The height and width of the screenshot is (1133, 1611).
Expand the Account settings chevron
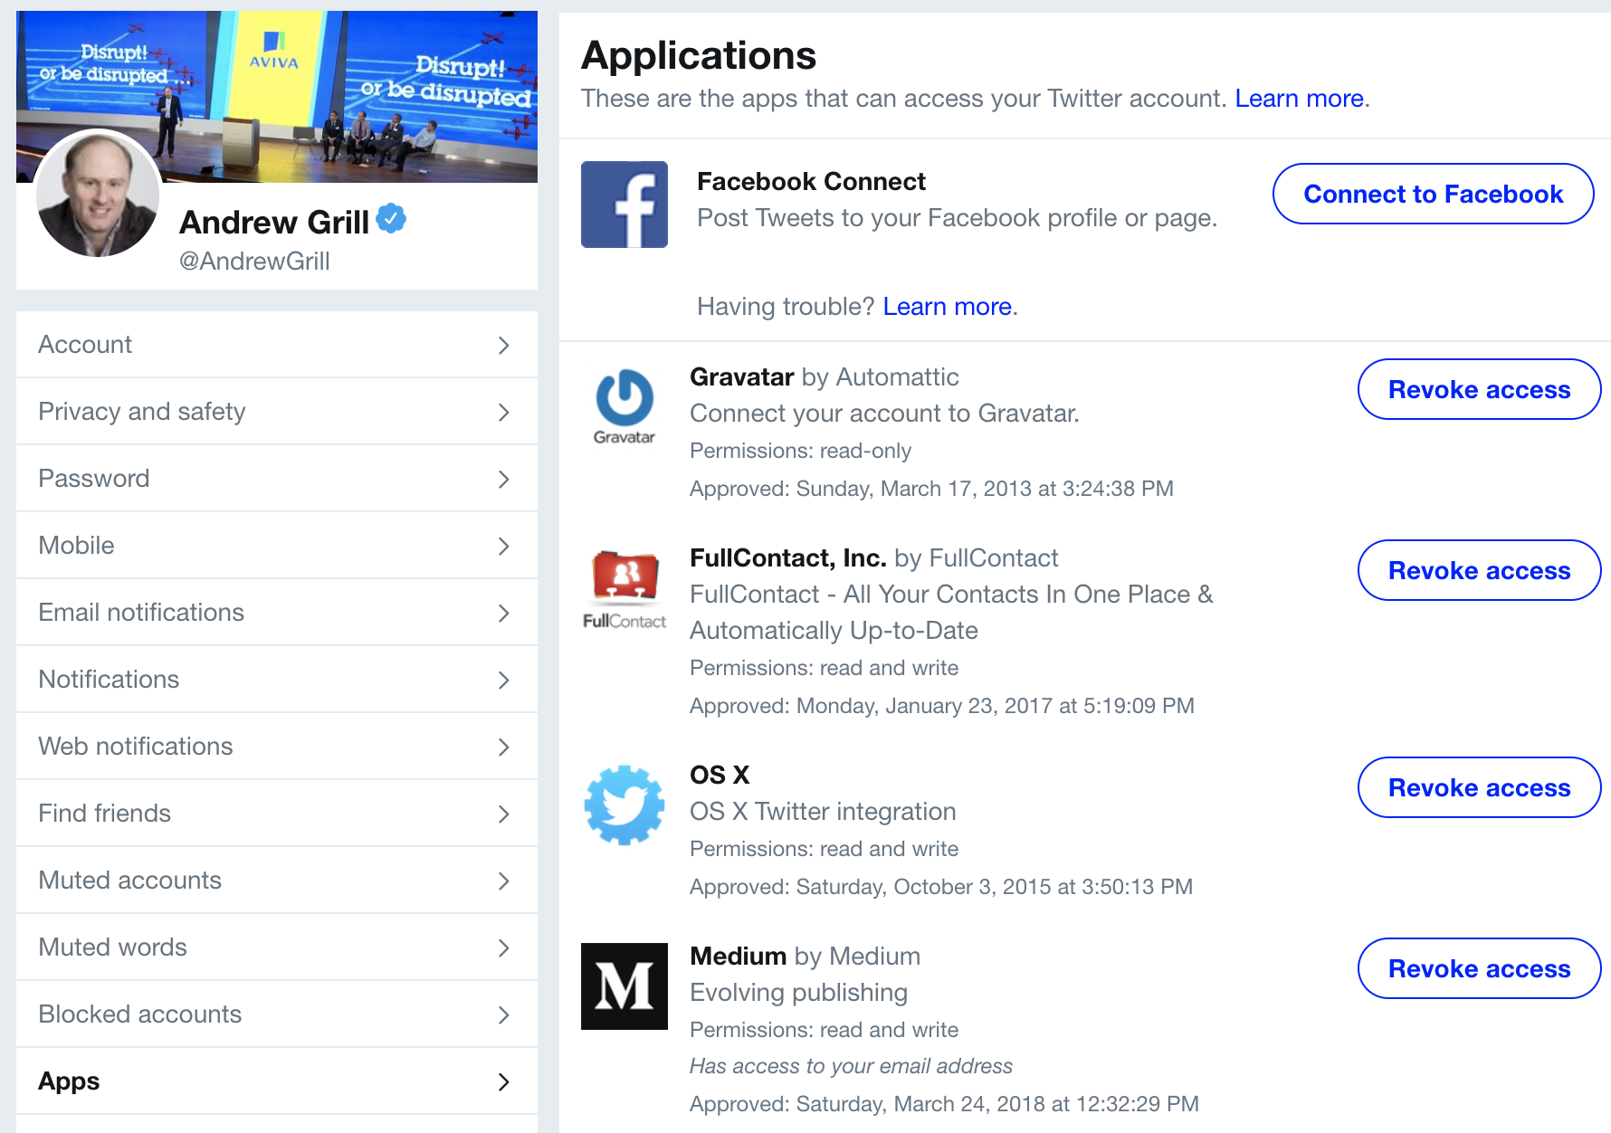(504, 345)
